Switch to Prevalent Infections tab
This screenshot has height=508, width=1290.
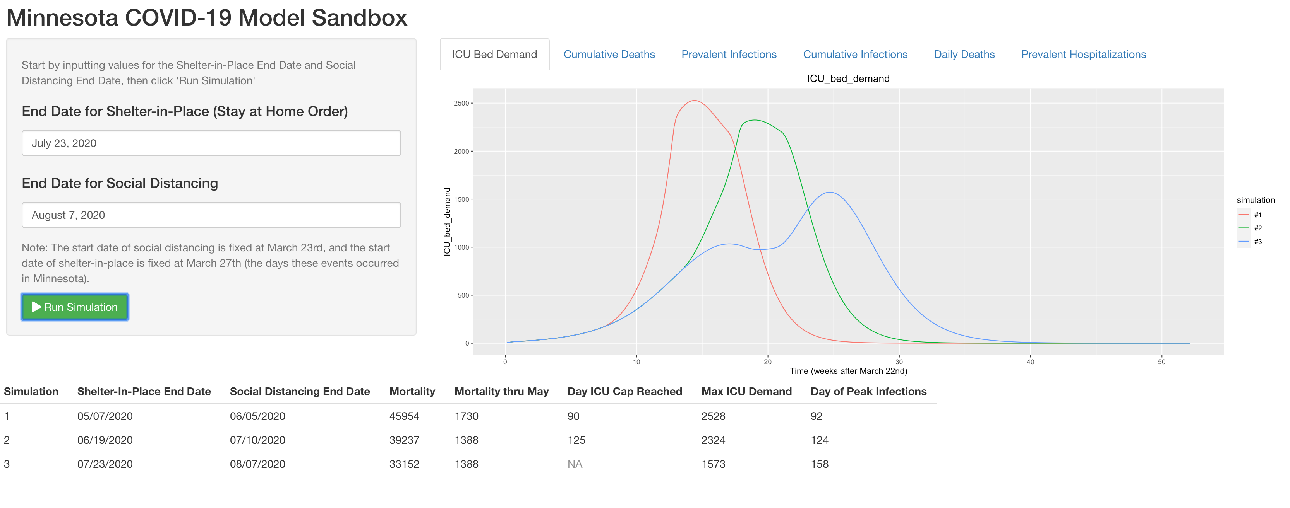[x=729, y=55]
